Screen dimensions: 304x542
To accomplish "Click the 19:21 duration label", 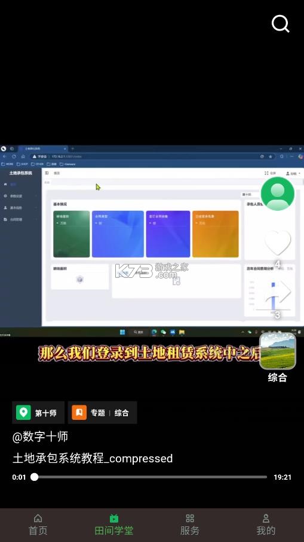I will pos(282,477).
